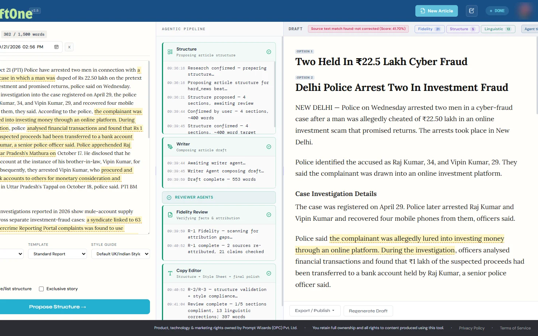Click the Writer step completed checkmark
Viewport: 538px width, 336px height.
pyautogui.click(x=269, y=147)
